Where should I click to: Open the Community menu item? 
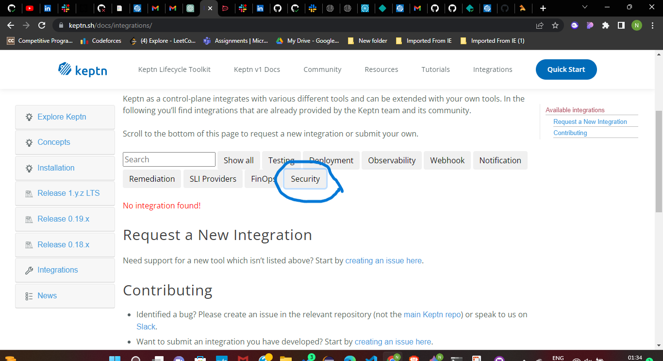(x=322, y=69)
